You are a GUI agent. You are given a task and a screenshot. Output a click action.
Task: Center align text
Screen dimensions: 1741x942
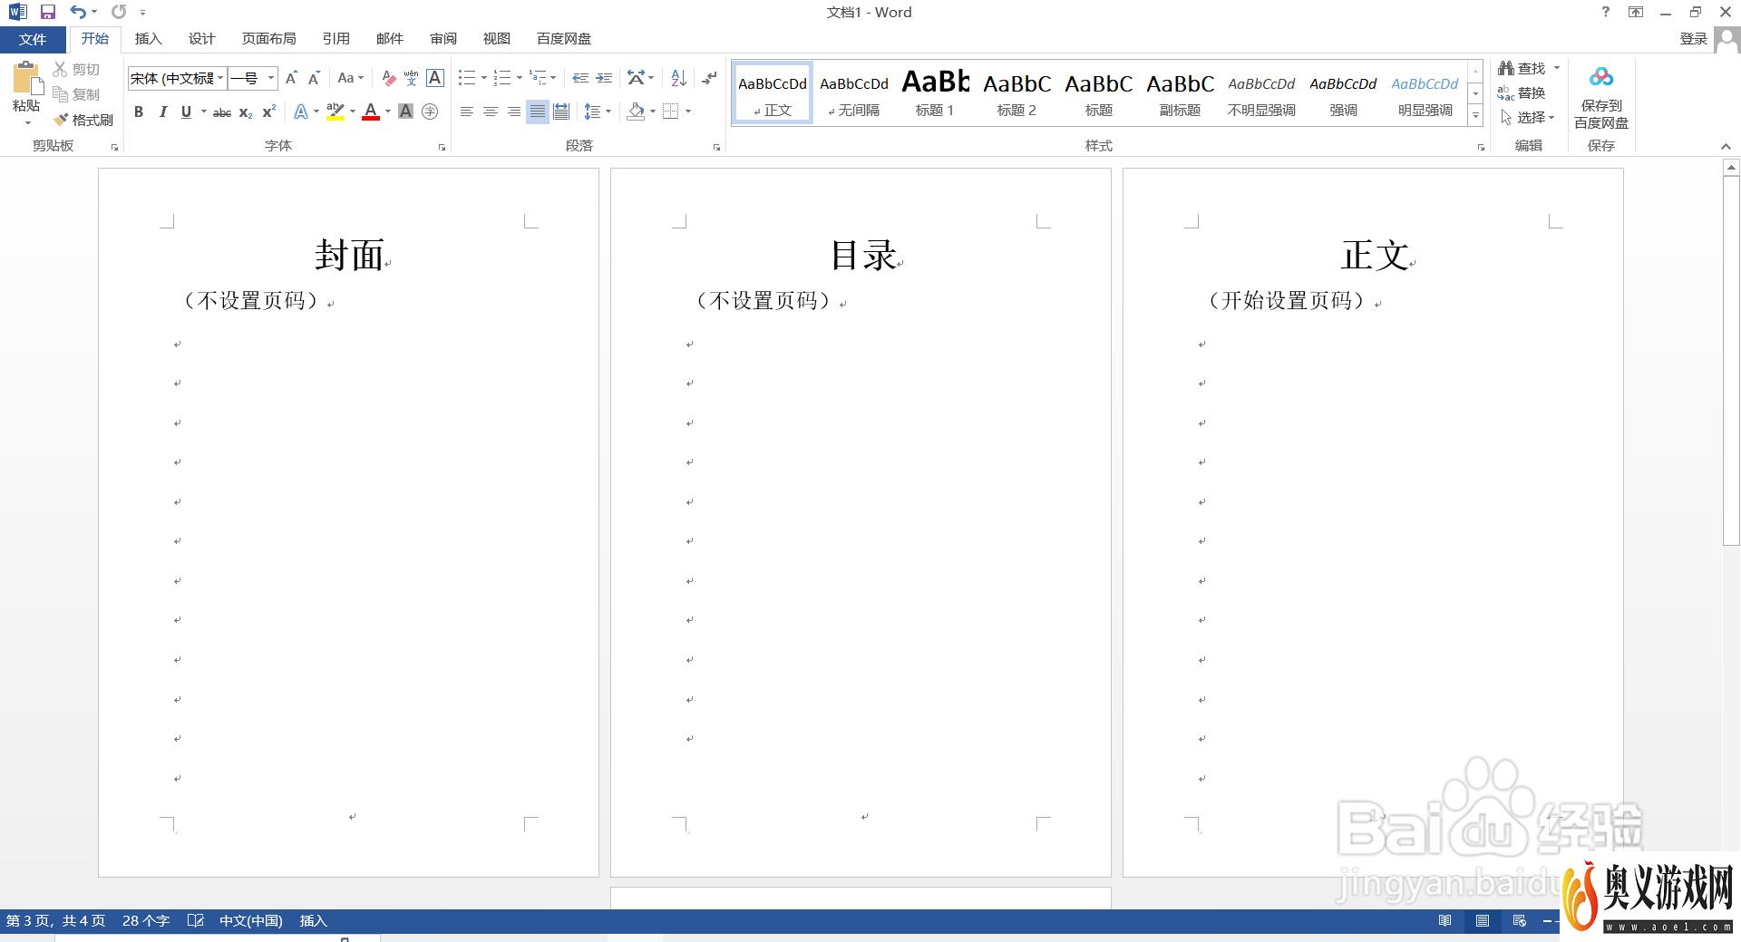[491, 112]
